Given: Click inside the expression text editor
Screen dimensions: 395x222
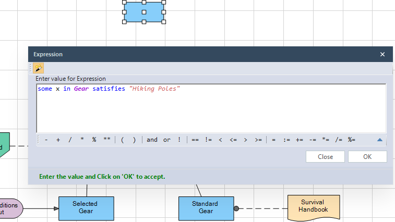Looking at the screenshot, I should (211, 108).
